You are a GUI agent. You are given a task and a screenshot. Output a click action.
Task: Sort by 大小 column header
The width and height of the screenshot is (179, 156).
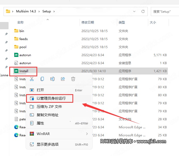(153, 22)
